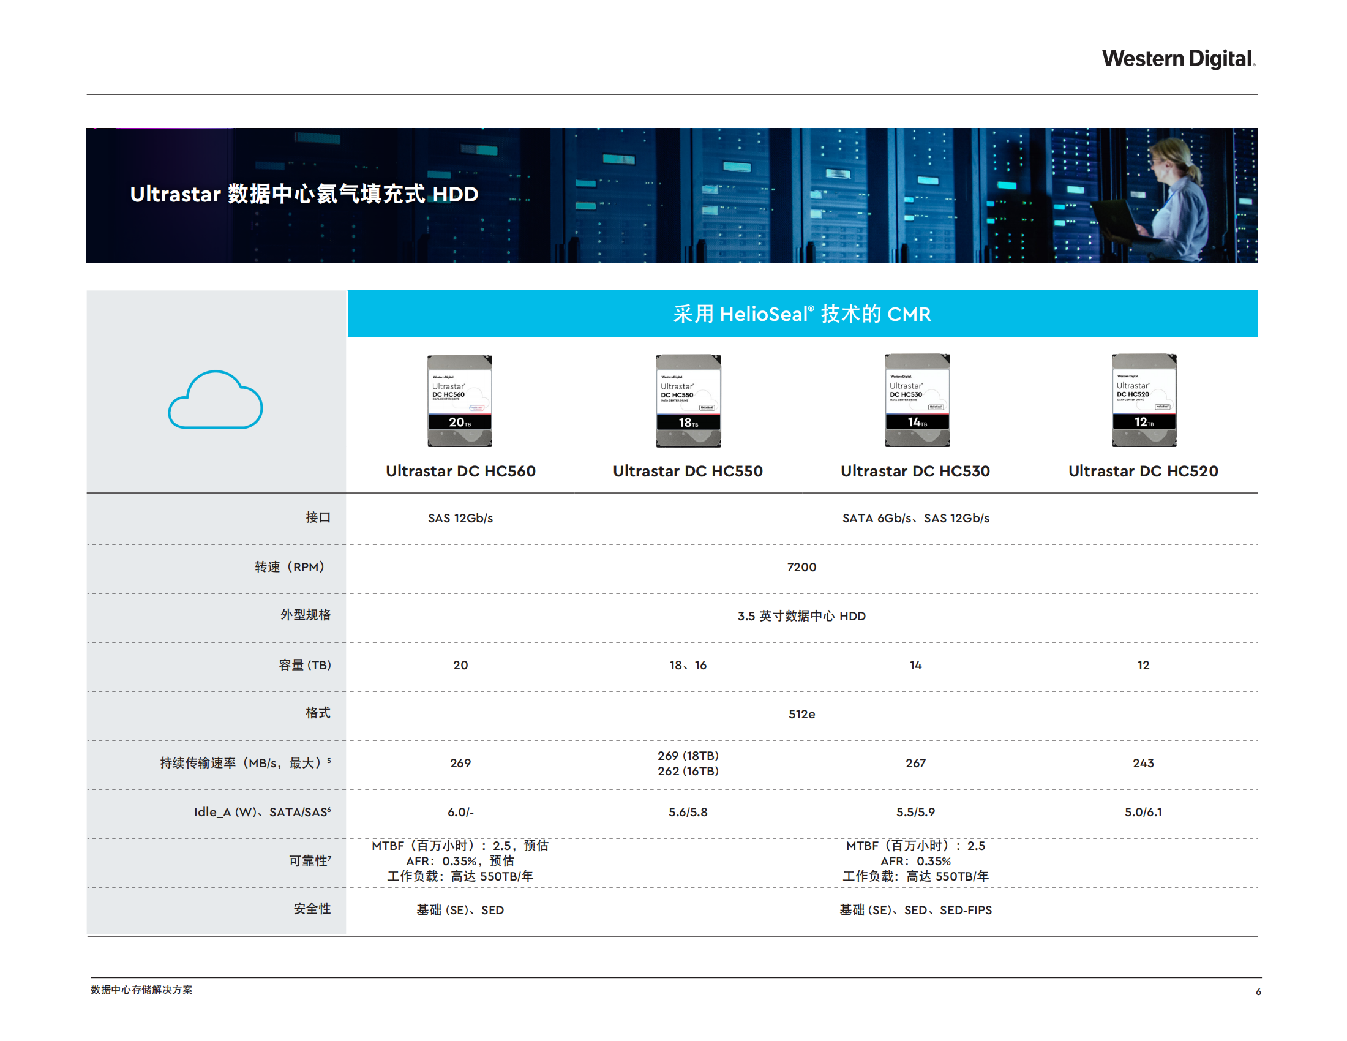Viewport: 1347px width, 1041px height.
Task: Click the banner title 'Ultrastar 数据中心氦气填充式 HDD'
Action: pos(304,194)
